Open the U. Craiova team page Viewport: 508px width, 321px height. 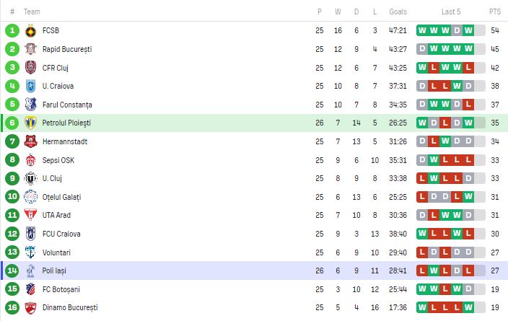[x=58, y=86]
